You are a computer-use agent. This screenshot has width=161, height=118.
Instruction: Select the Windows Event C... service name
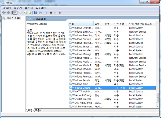click(x=82, y=32)
